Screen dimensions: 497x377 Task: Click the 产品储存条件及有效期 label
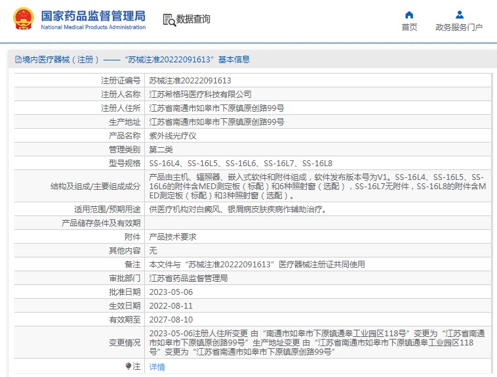click(x=101, y=223)
